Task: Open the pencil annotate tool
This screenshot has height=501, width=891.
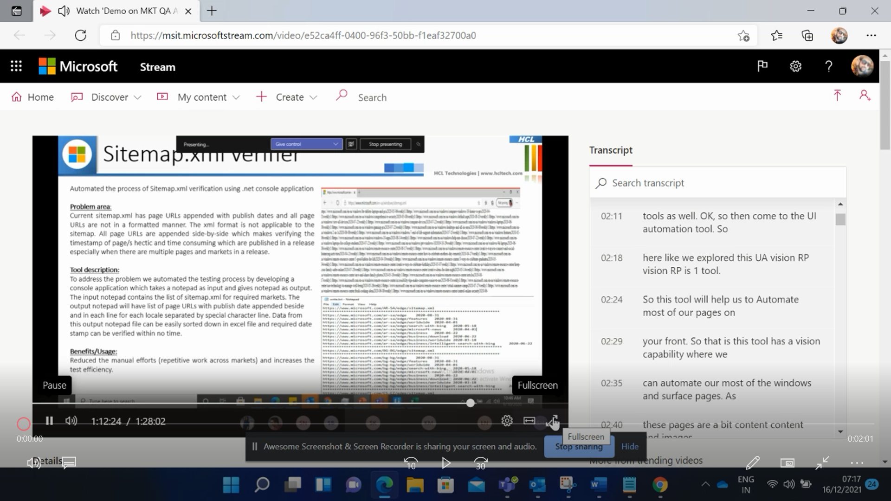Action: [752, 462]
